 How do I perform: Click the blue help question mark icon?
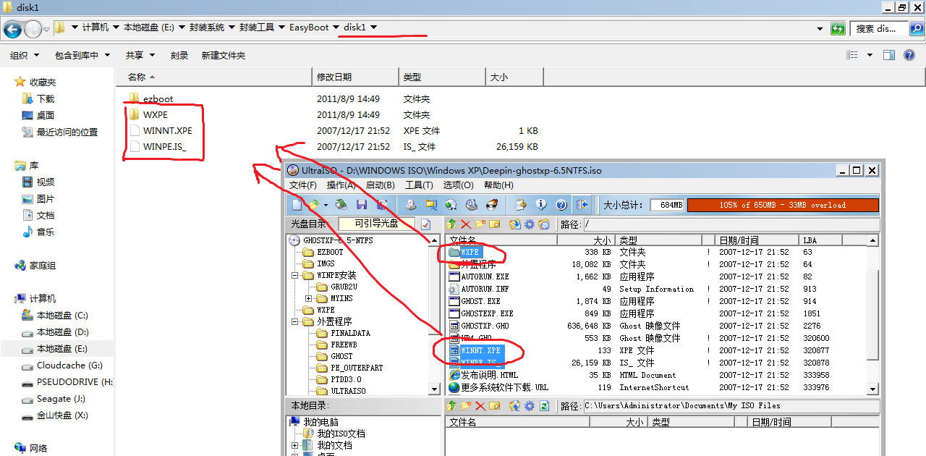[x=561, y=205]
